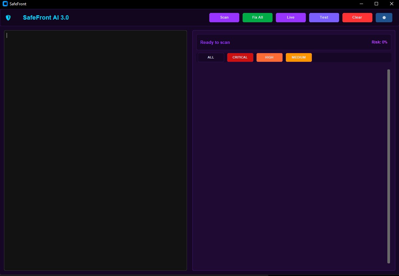The height and width of the screenshot is (276, 399).
Task: Filter results by CRITICAL severity
Action: tap(240, 57)
